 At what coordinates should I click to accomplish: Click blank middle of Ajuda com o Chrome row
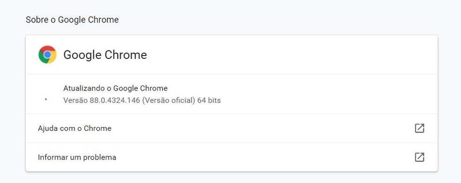262,128
